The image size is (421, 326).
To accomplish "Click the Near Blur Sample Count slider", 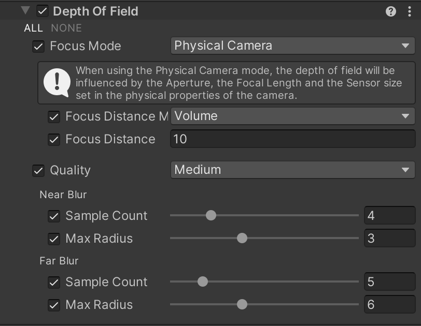I will 264,215.
